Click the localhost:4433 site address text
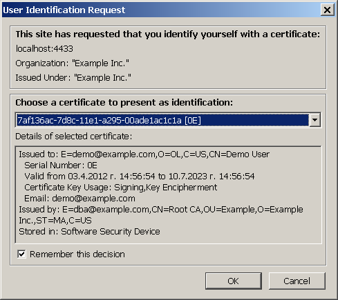 pyautogui.click(x=44, y=49)
